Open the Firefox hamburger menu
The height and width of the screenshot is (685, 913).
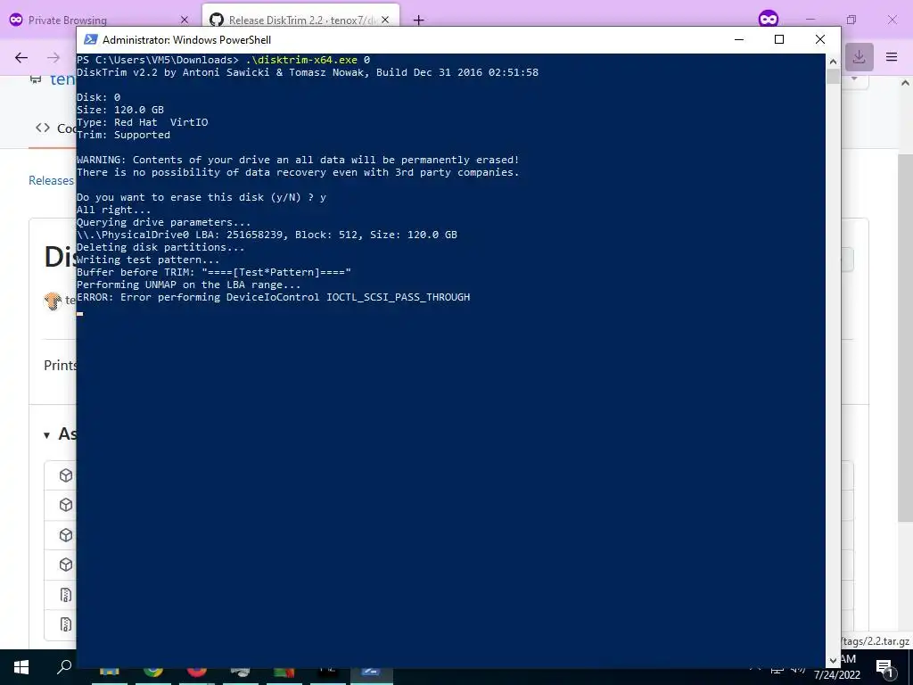(x=892, y=57)
